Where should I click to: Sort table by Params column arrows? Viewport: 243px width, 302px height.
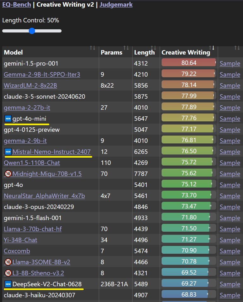point(126,48)
